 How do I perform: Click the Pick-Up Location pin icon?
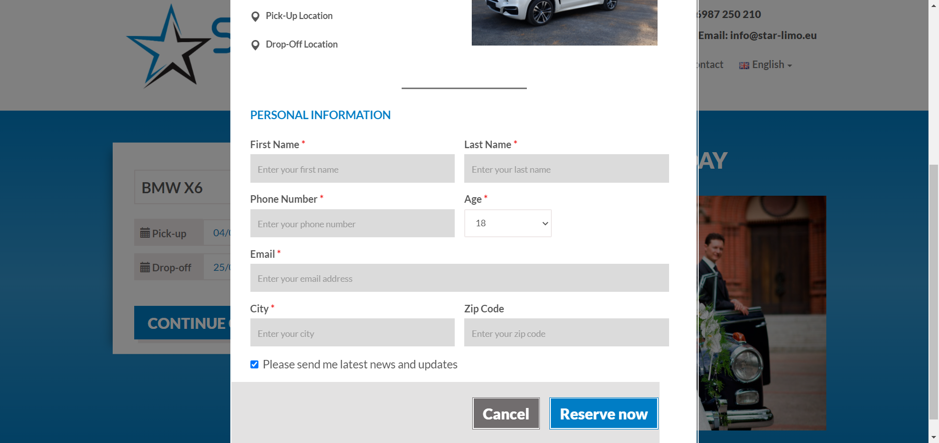point(255,17)
